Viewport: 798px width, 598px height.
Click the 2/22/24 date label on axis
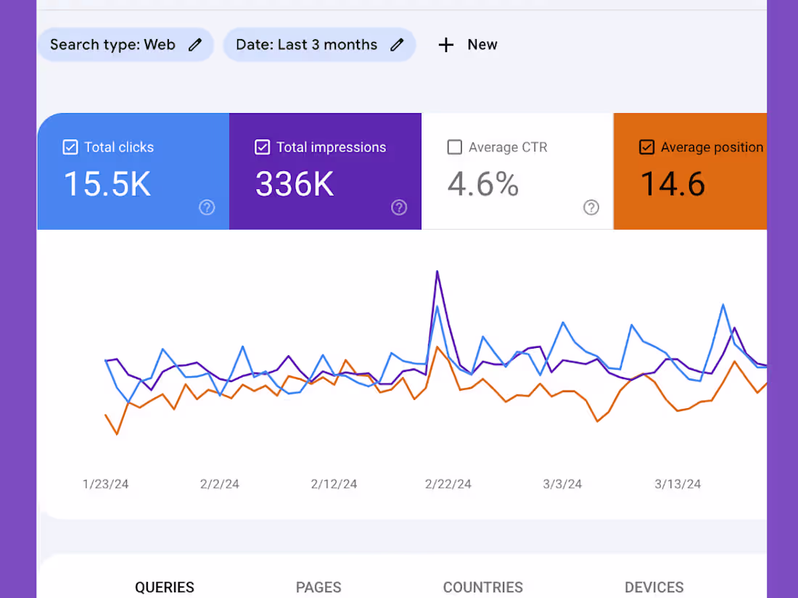[x=448, y=484]
